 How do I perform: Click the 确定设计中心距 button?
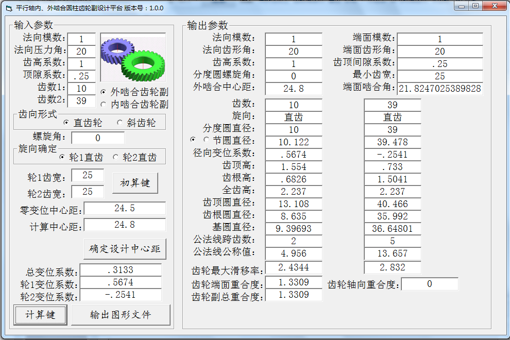pos(125,249)
